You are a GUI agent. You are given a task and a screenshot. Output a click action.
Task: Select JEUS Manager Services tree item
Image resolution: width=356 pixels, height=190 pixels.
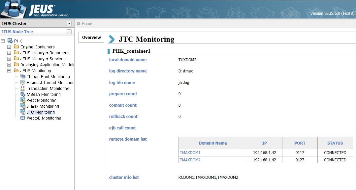(x=43, y=59)
